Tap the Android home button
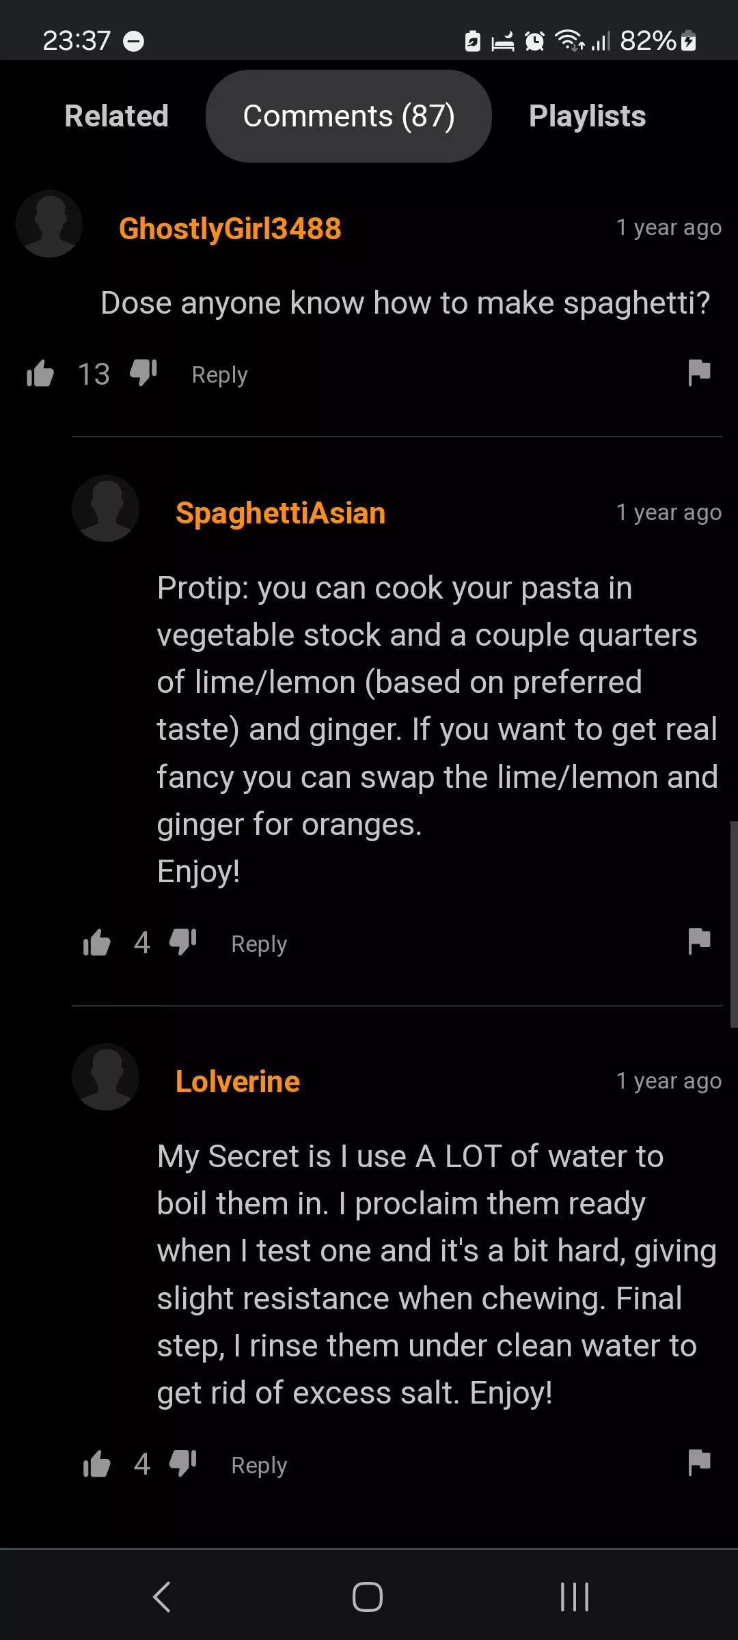 point(368,1597)
